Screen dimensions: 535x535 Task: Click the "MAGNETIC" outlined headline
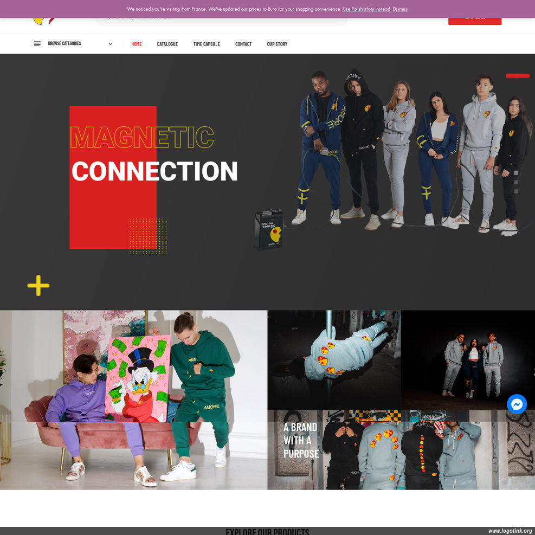click(142, 137)
